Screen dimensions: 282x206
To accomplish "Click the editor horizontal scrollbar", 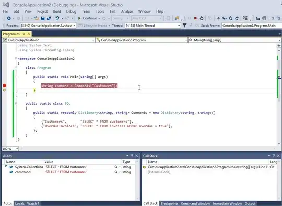I will tap(147, 148).
